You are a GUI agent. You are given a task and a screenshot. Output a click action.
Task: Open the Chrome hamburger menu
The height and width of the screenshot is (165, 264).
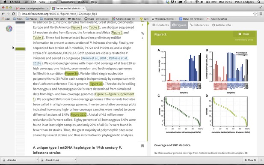(x=261, y=14)
